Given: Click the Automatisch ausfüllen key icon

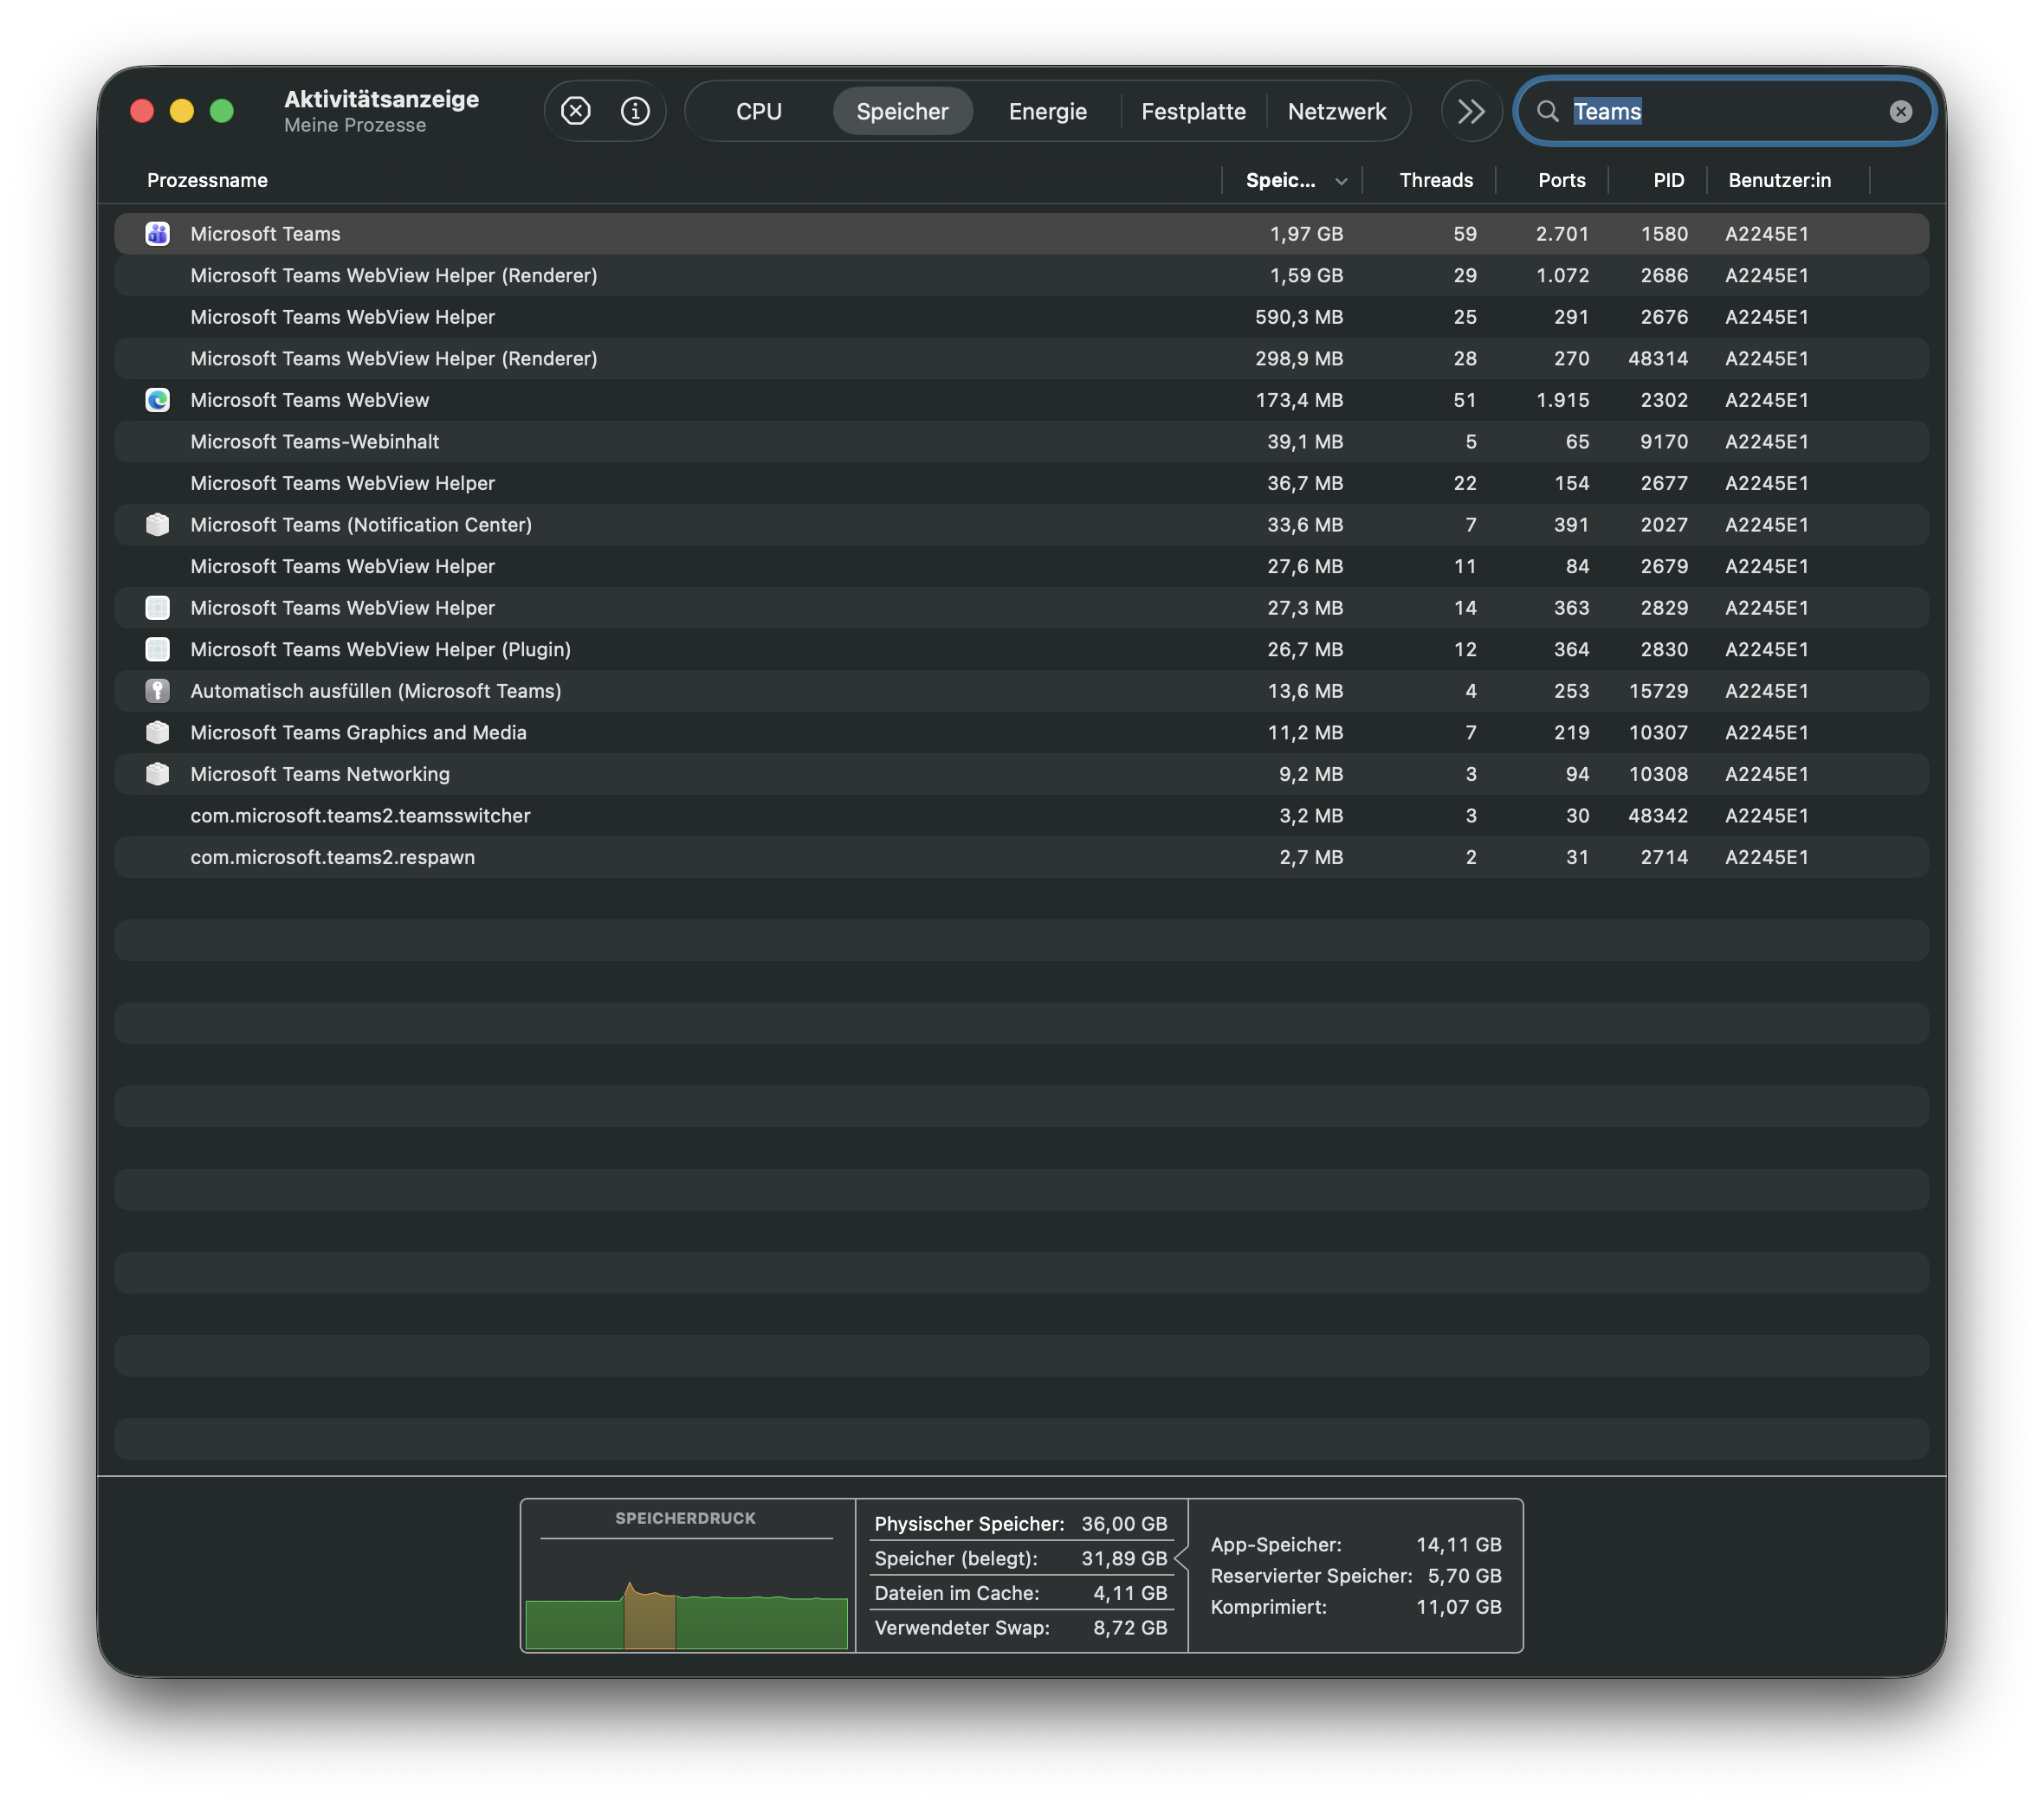Looking at the screenshot, I should coord(157,691).
